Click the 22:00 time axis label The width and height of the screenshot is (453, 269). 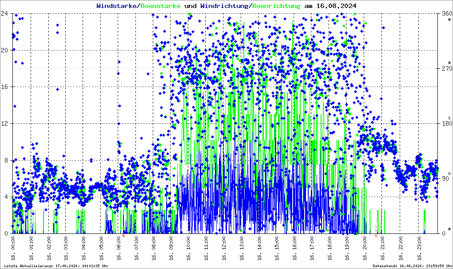(x=400, y=248)
